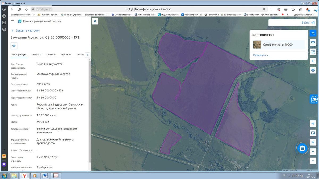This screenshot has height=179, width=319.
Task: Click the Войти login button
Action: (308, 23)
